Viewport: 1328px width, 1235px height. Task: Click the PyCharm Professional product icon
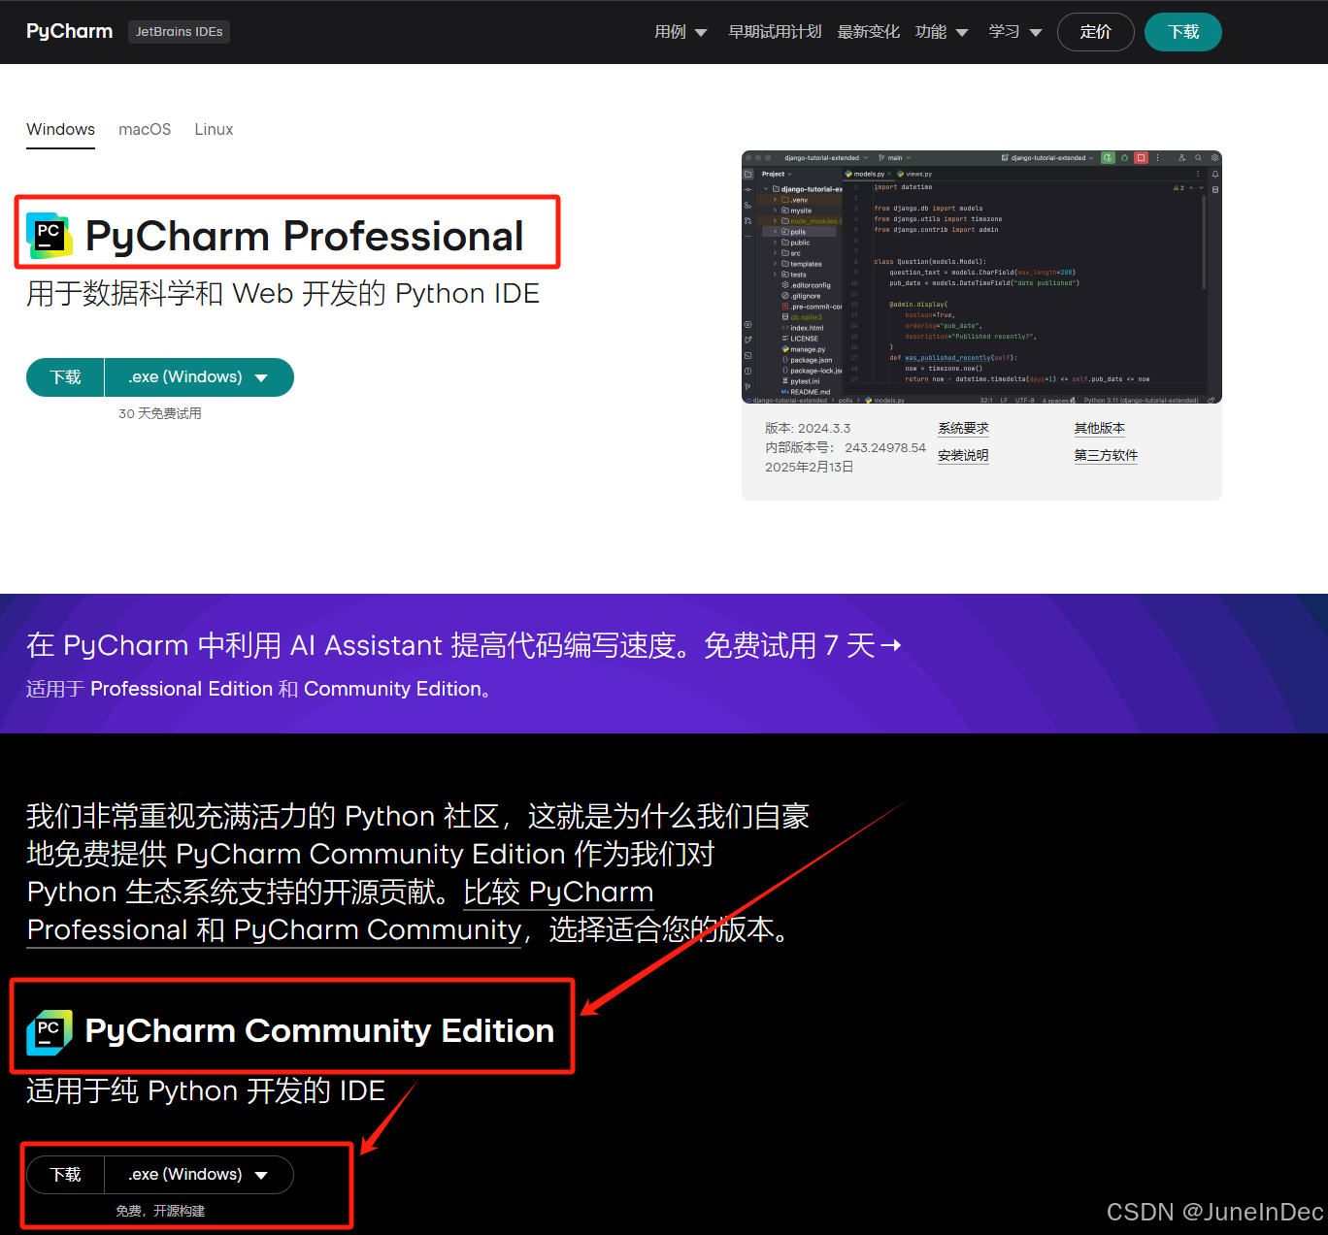(50, 236)
